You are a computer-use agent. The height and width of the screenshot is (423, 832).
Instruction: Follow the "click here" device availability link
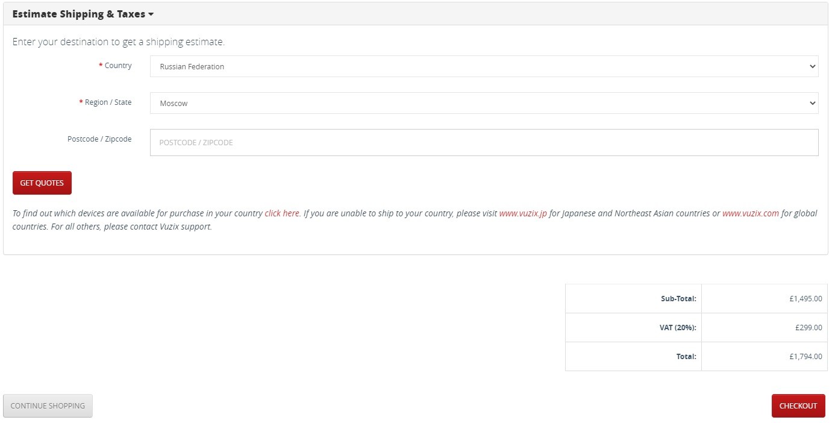pyautogui.click(x=281, y=213)
